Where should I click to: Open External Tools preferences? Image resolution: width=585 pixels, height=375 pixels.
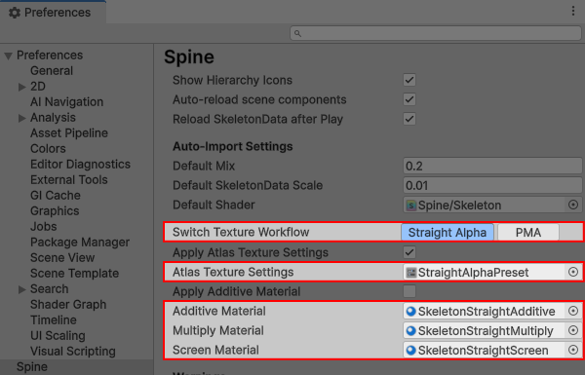tap(68, 179)
